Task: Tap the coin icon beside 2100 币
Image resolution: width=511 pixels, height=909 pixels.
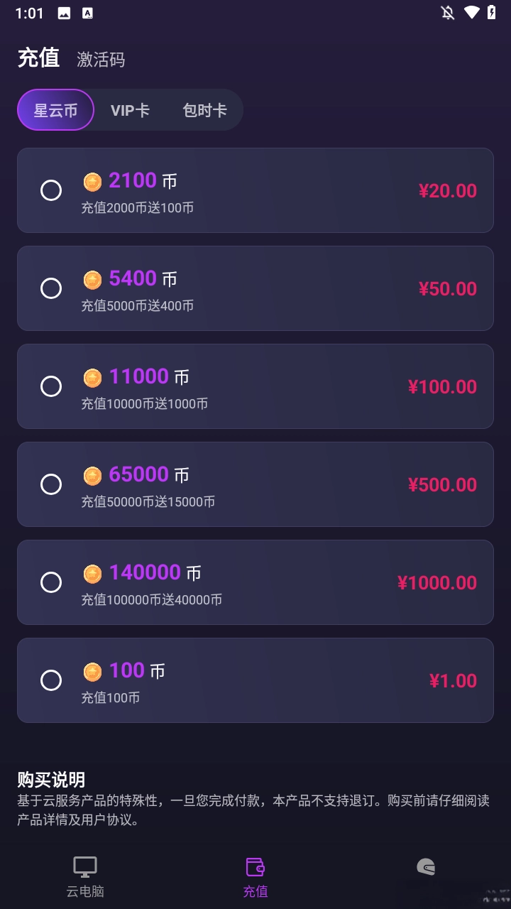Action: tap(93, 182)
